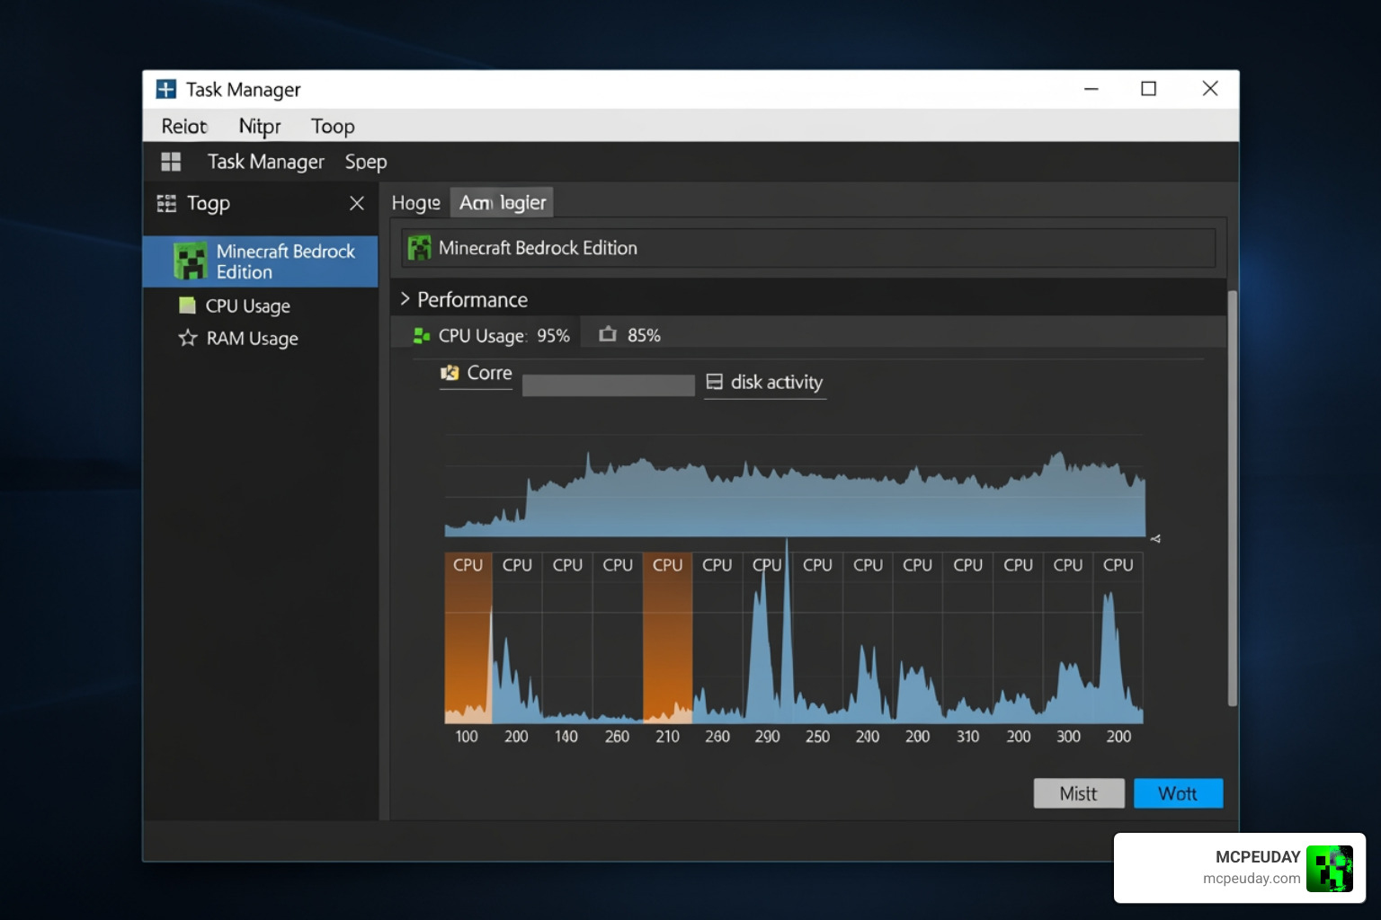This screenshot has width=1381, height=920.
Task: Click the core value 140
Action: [566, 737]
